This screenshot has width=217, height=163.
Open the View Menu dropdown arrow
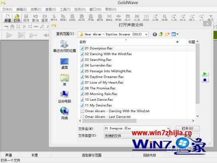point(178,34)
